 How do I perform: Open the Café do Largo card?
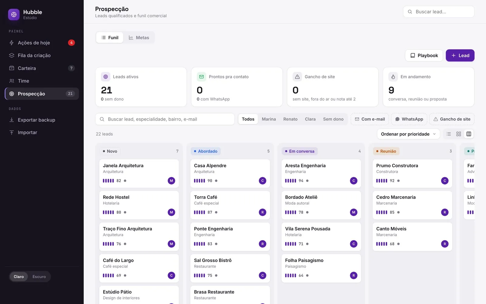(x=139, y=268)
